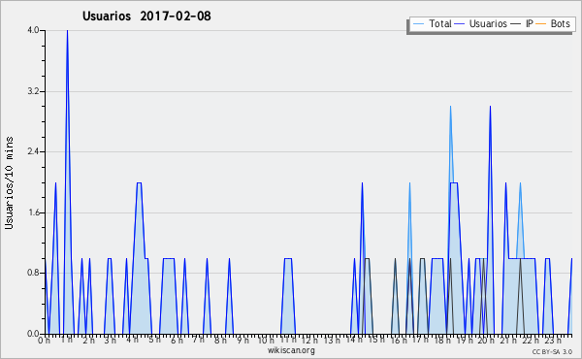Click the 1.6 y-axis tick label
The image size is (582, 359).
point(33,212)
